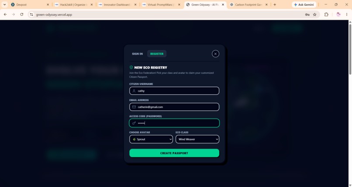Viewport: 352px width, 187px height.
Task: Close the Innovator Dashboard tab
Action: point(135,5)
